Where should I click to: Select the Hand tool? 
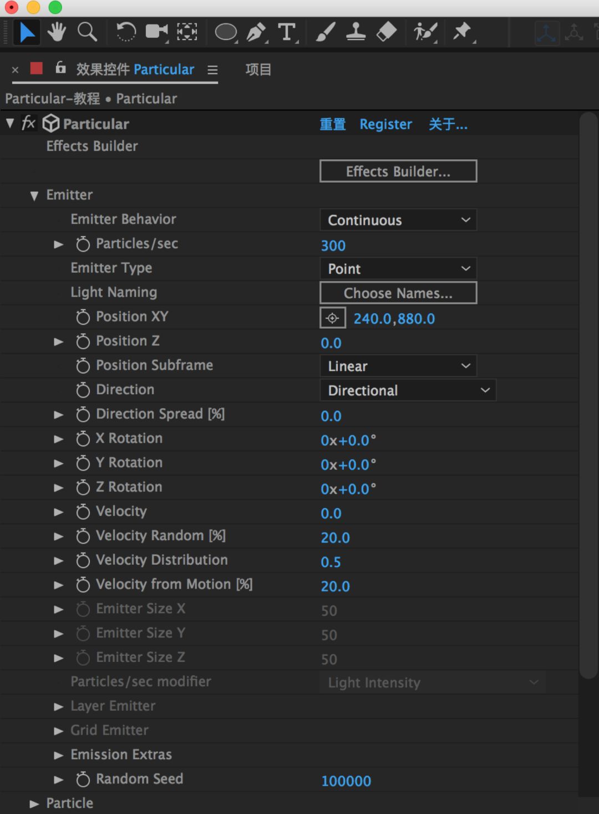coord(57,32)
